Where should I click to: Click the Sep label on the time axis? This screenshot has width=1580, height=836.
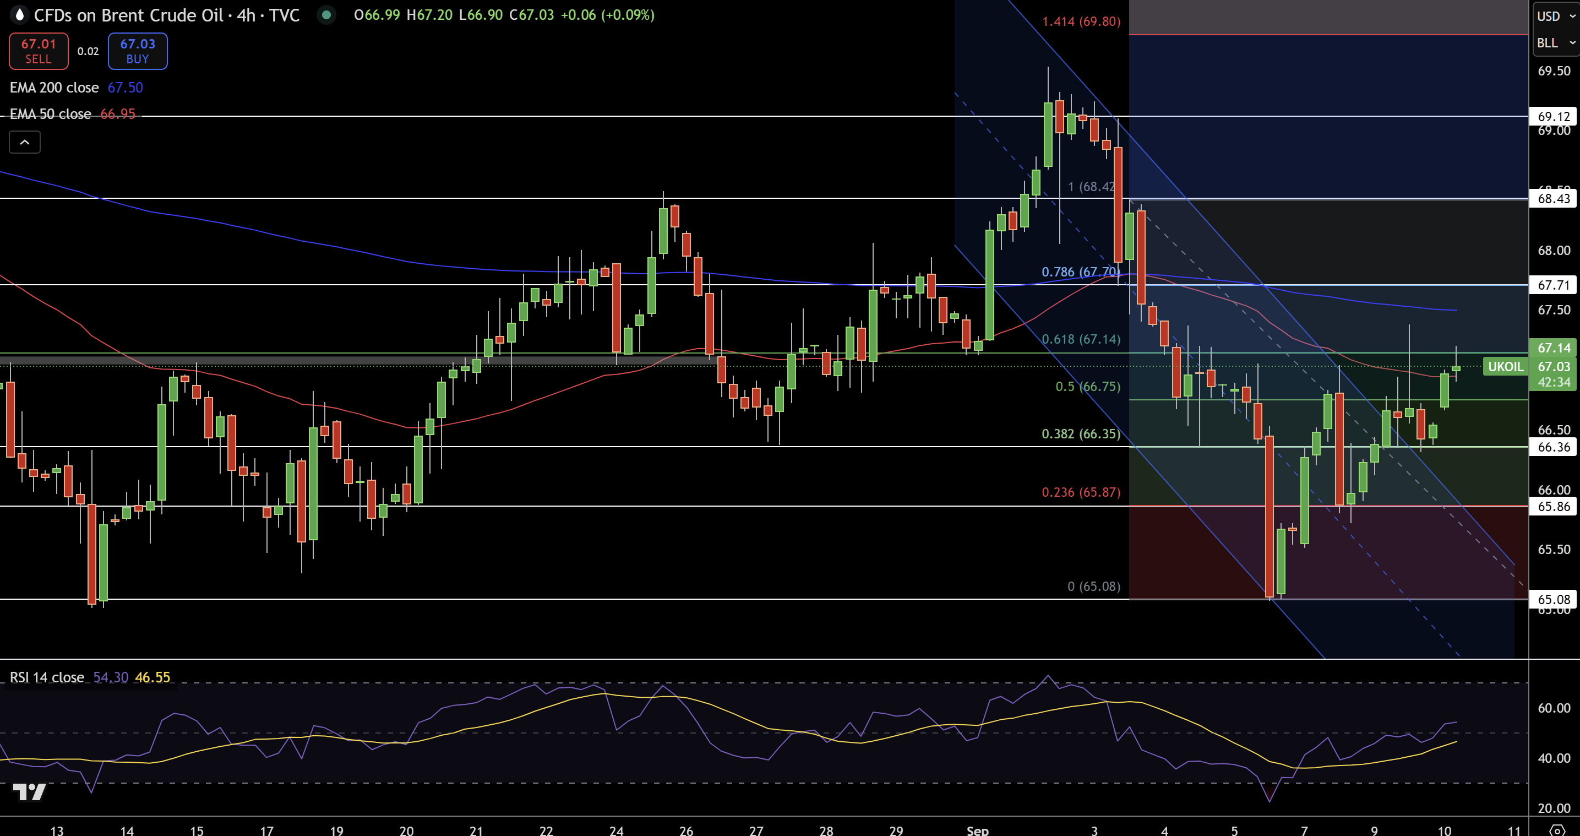[977, 830]
